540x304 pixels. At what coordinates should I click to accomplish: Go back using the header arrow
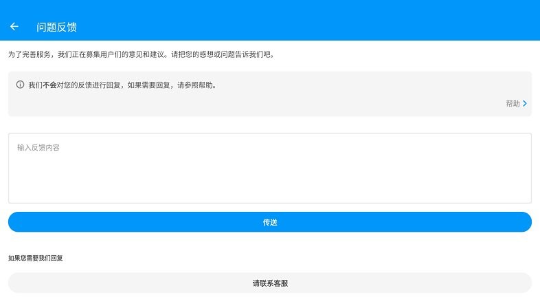click(14, 27)
